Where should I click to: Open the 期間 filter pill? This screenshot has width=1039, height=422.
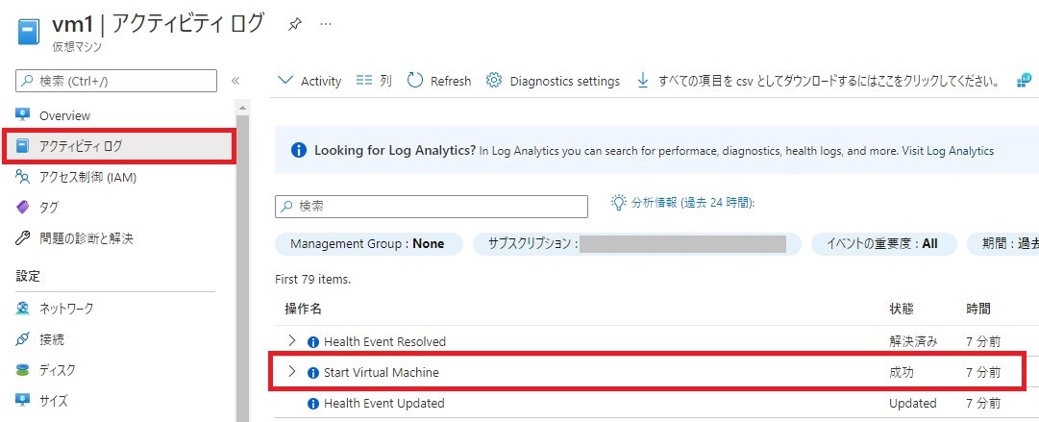point(1002,244)
